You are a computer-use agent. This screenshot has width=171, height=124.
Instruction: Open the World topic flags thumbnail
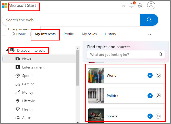click(x=96, y=75)
